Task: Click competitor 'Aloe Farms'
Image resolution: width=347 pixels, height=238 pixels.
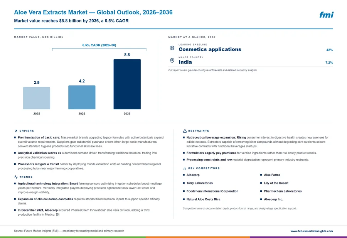Action: [272, 175]
